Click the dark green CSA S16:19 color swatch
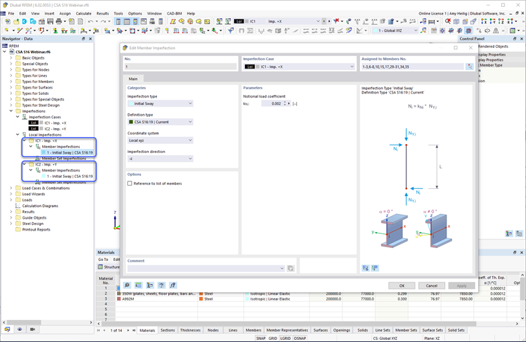The image size is (526, 342). point(131,122)
